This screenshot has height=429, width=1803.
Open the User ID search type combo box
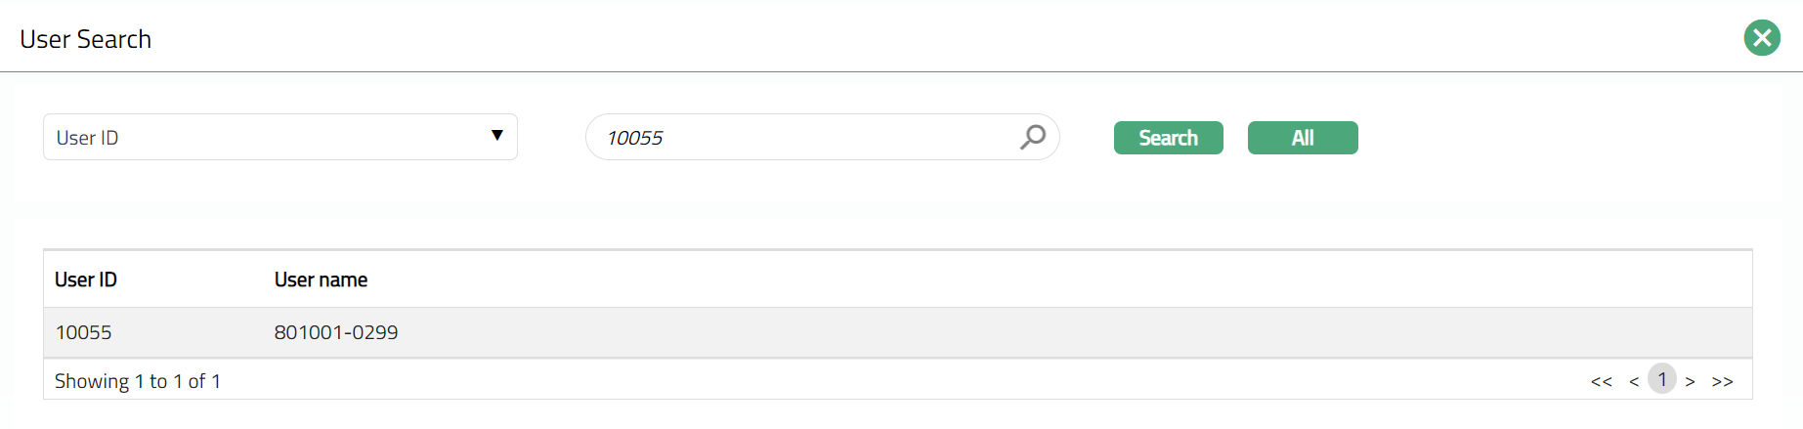[279, 137]
